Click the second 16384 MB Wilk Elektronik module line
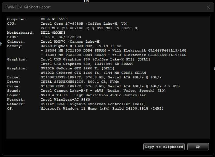 click(114, 55)
